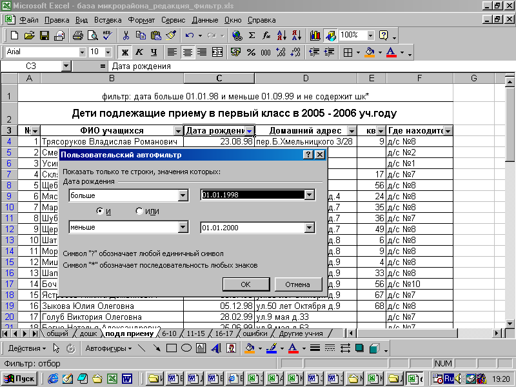Open Домашний адрес column filter arrow
This screenshot has height=387, width=516.
(352, 131)
